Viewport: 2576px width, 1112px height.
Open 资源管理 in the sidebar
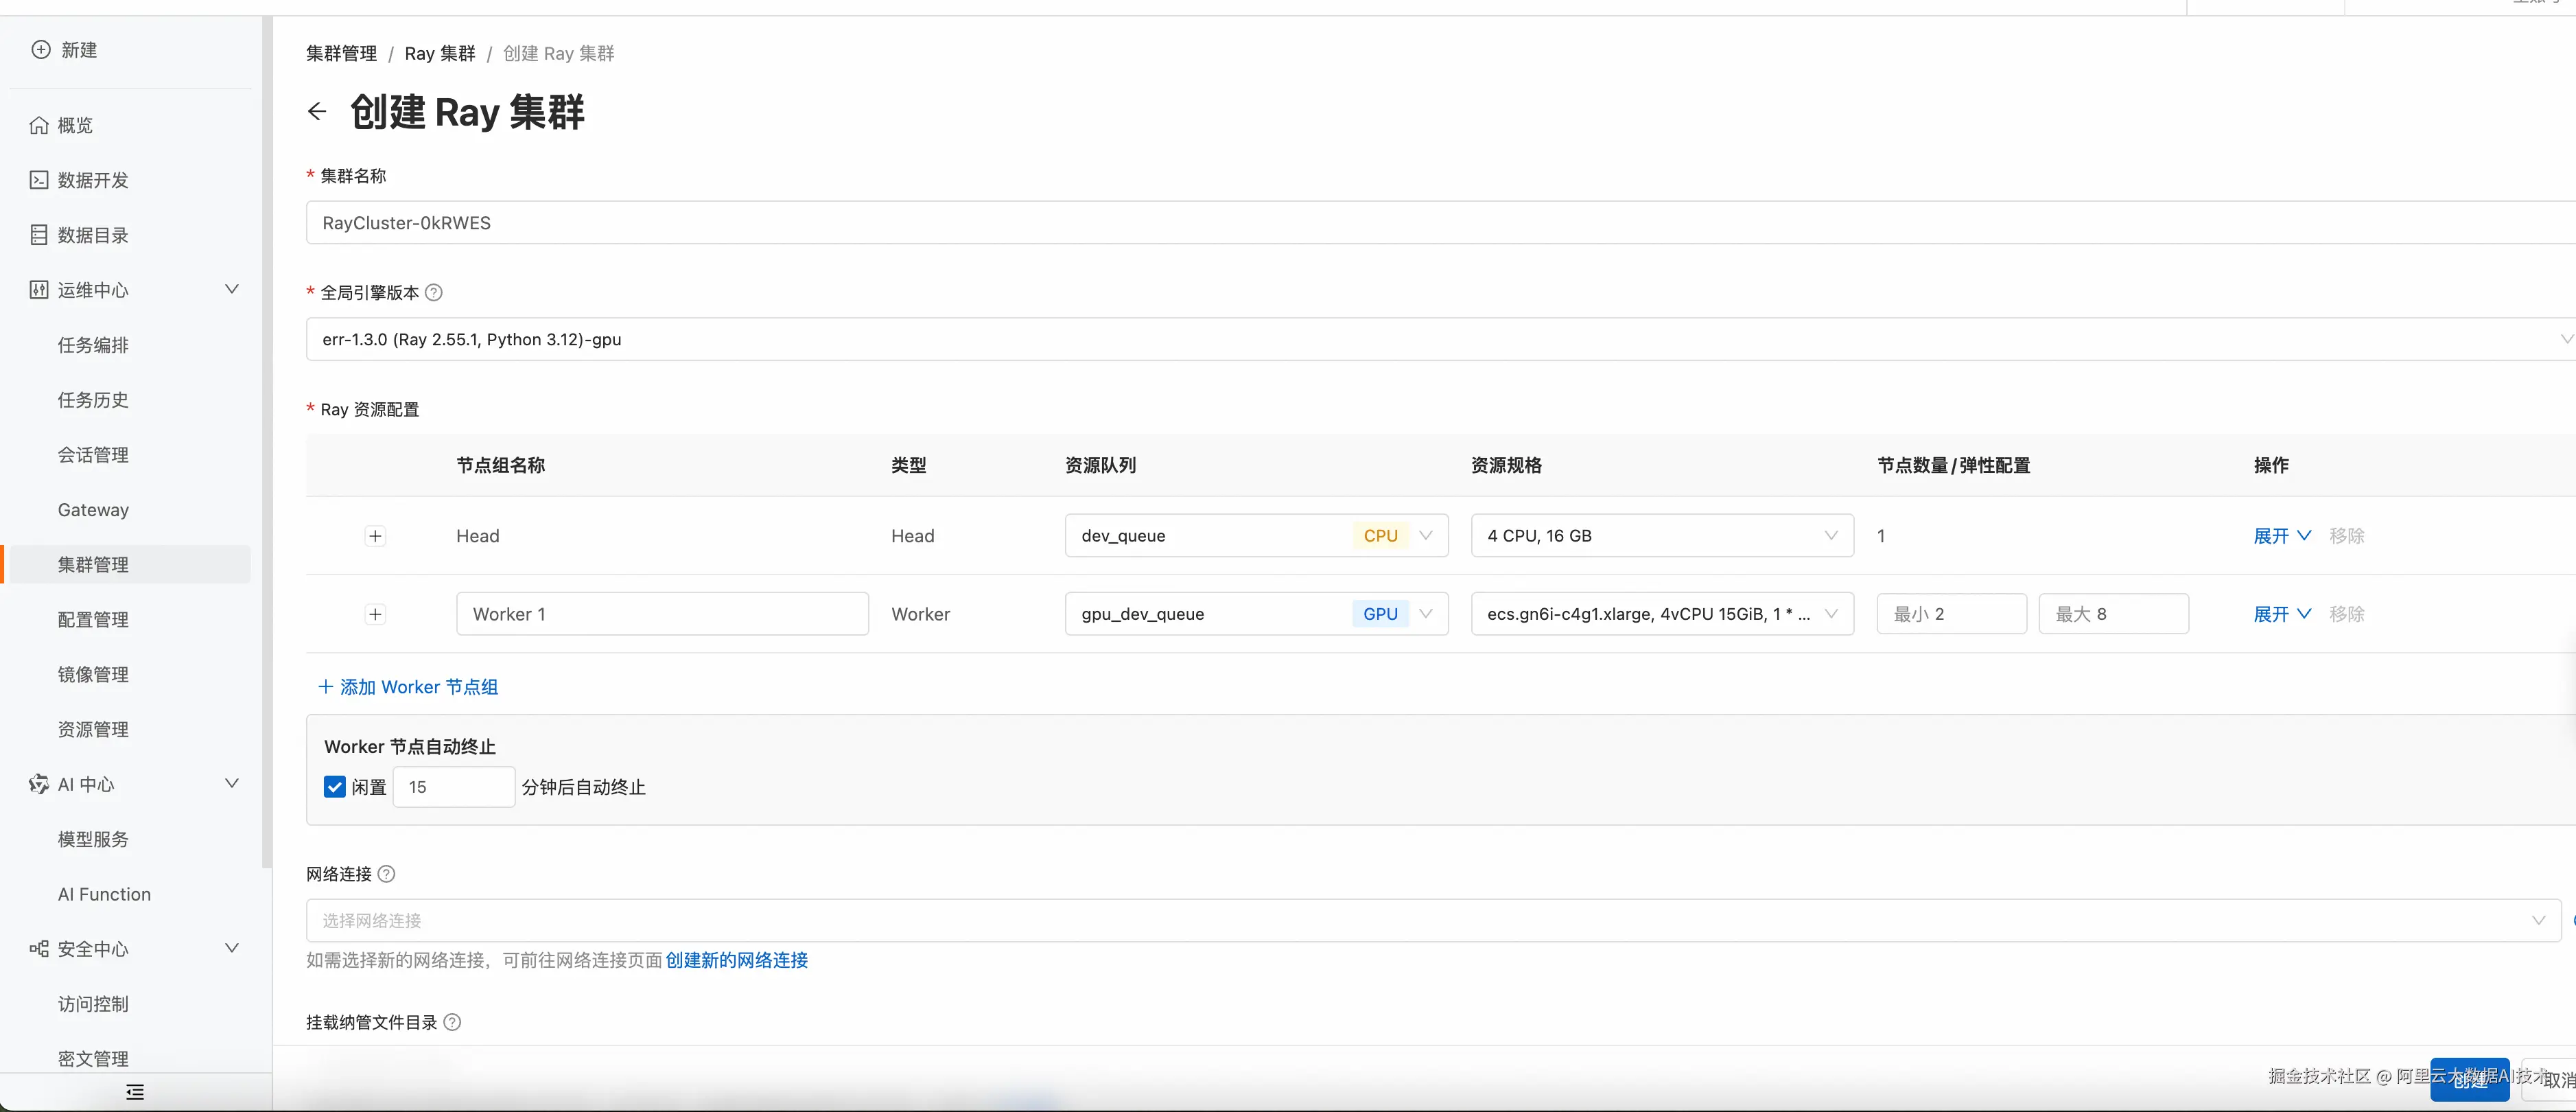tap(93, 730)
